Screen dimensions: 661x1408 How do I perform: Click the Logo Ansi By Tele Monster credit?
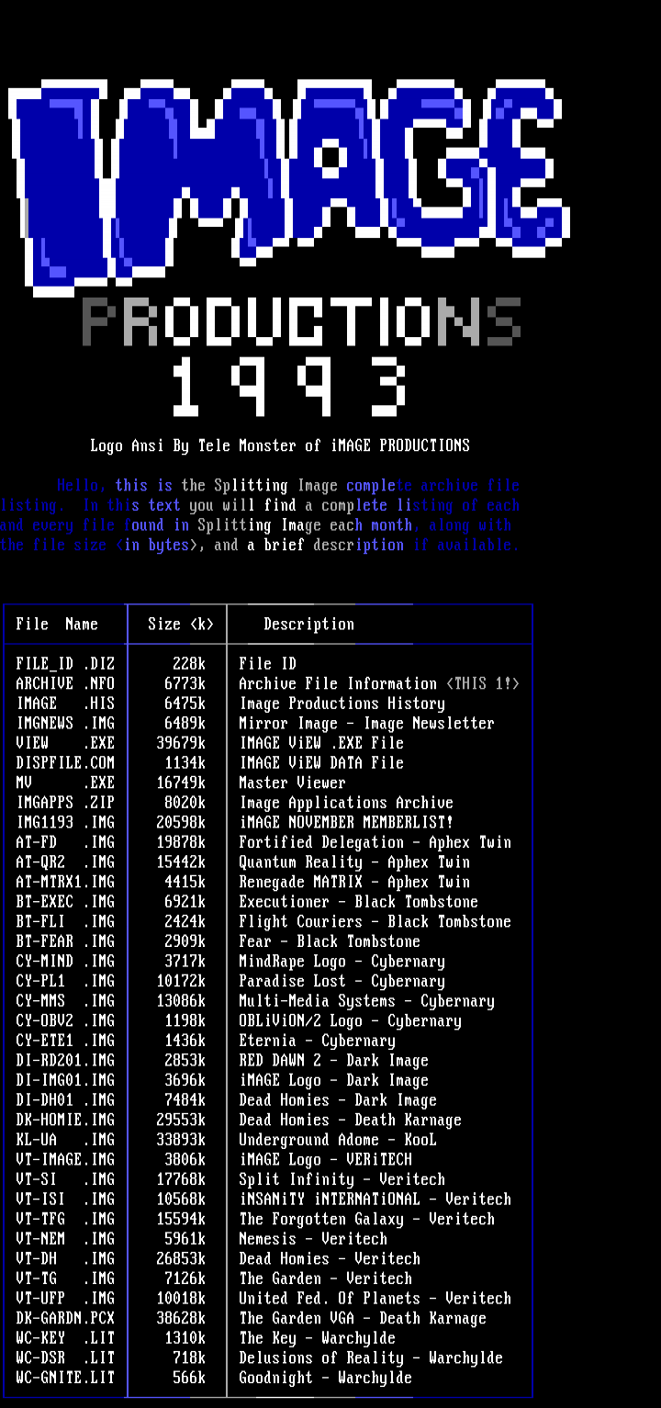pos(279,446)
